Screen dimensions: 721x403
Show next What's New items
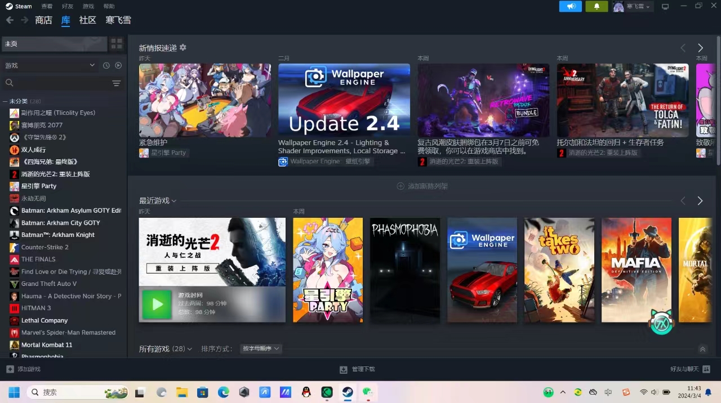coord(700,48)
